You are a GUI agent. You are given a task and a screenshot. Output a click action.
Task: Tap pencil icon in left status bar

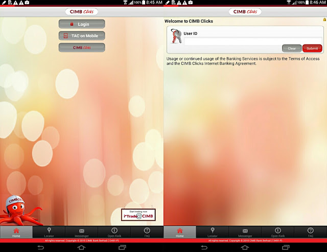click(x=4, y=3)
